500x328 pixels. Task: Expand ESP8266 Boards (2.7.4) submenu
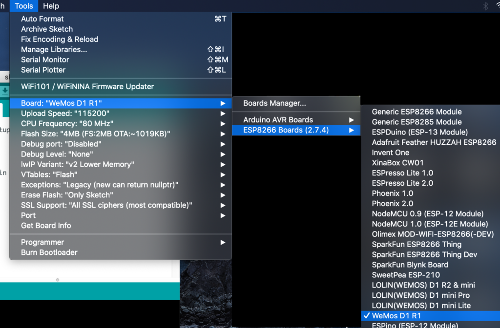click(296, 130)
